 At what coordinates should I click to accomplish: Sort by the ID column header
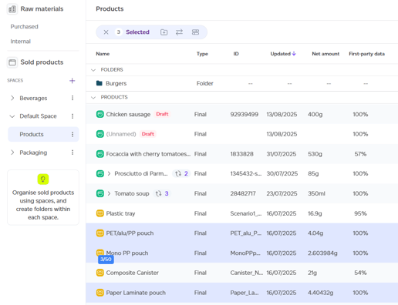pos(236,54)
